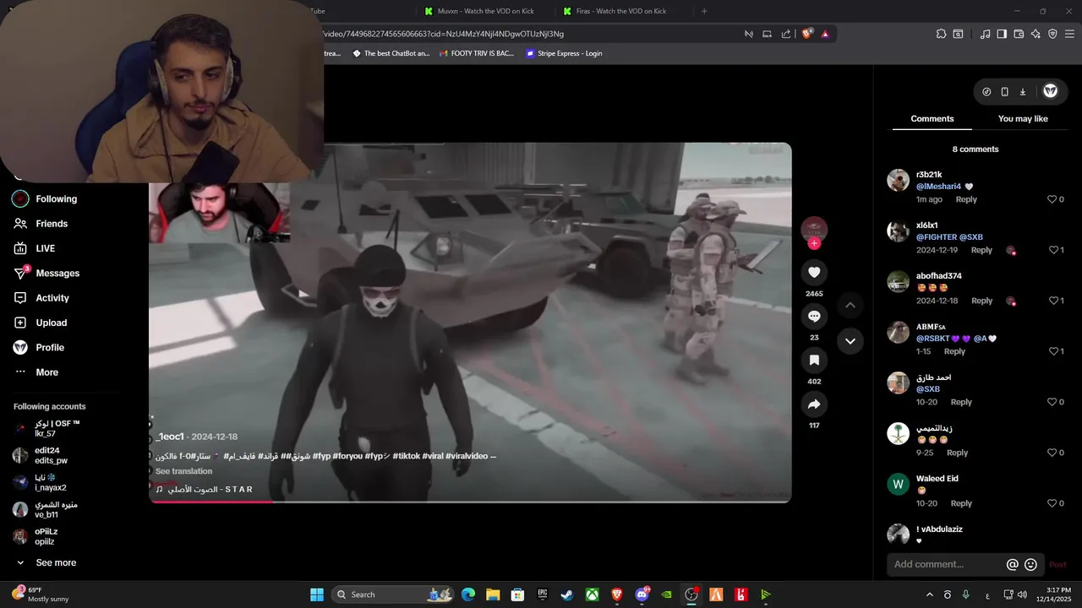The height and width of the screenshot is (608, 1082).
Task: Bookmark the video with the favorites icon
Action: tap(814, 360)
